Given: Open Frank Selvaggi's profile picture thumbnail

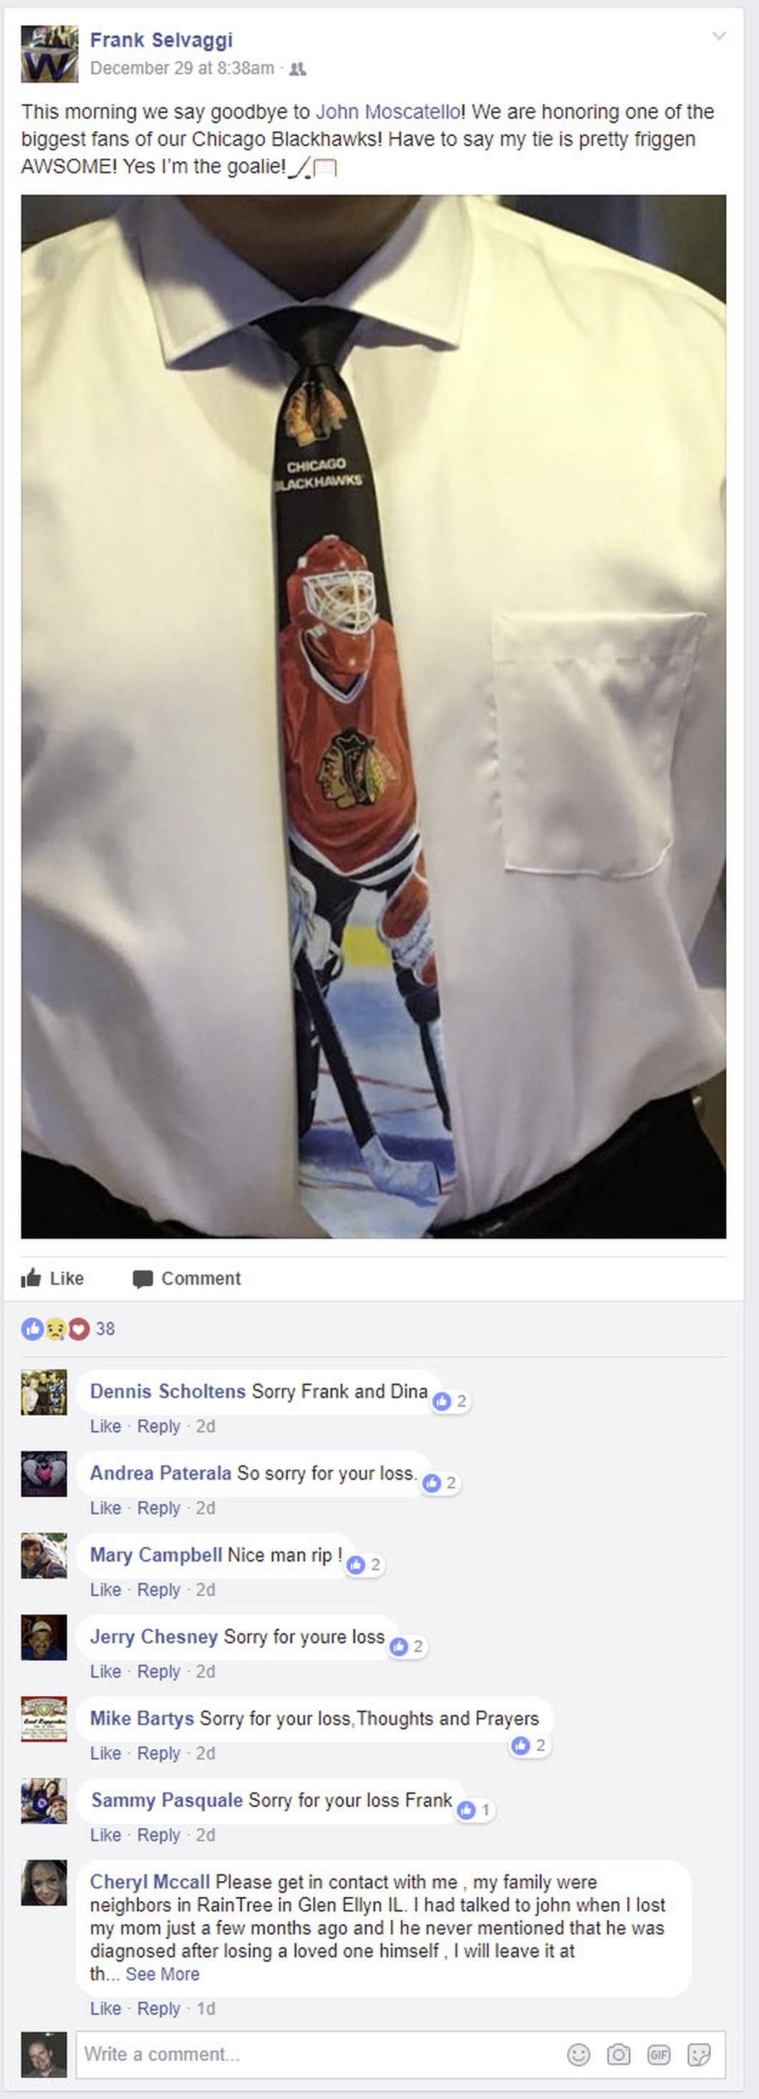Looking at the screenshot, I should [49, 54].
